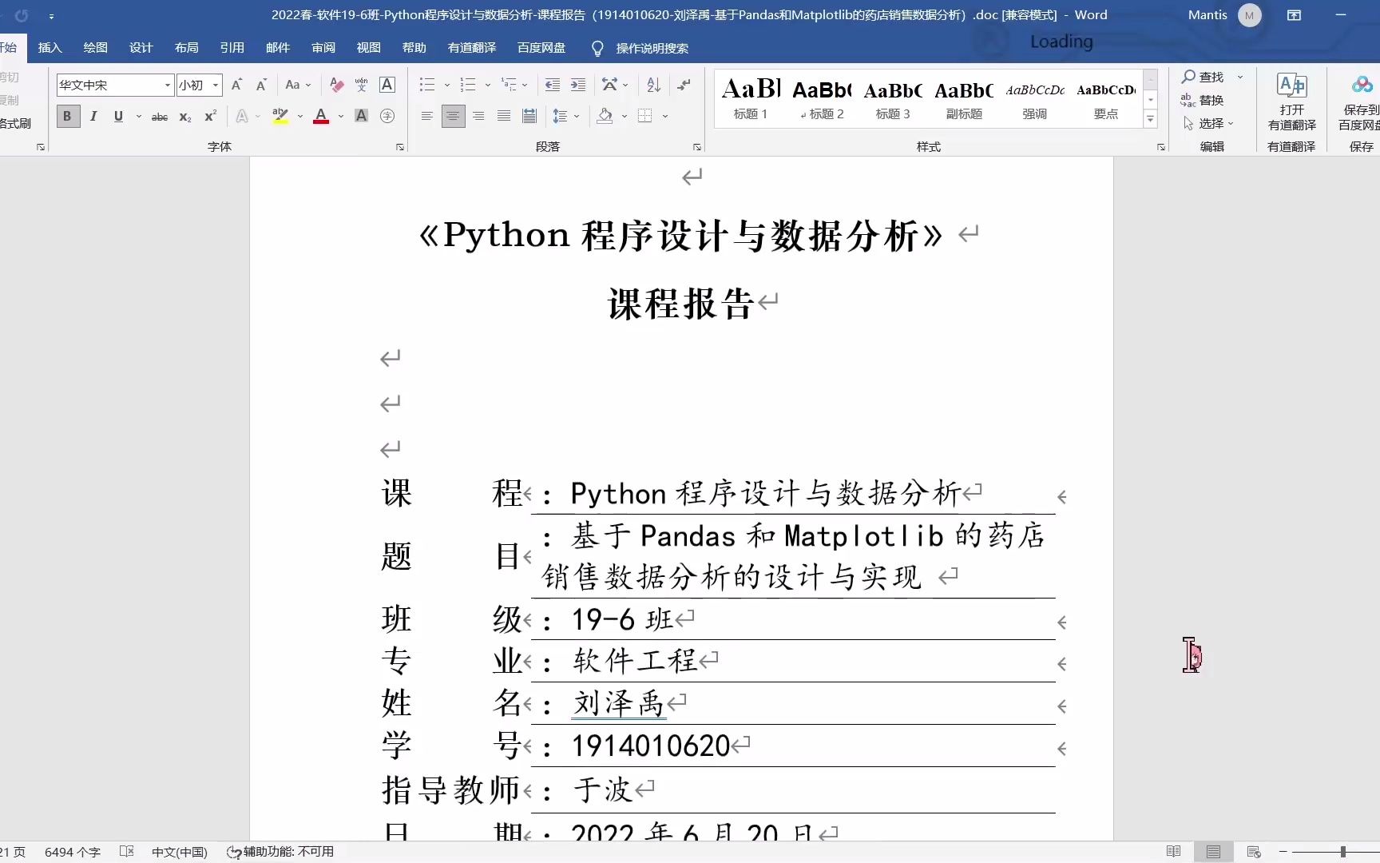This screenshot has height=863, width=1380.
Task: Switch to web layout view
Action: click(x=1254, y=852)
